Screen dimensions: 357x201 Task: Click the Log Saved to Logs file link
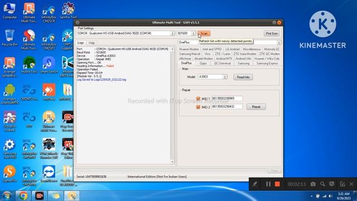102,79
